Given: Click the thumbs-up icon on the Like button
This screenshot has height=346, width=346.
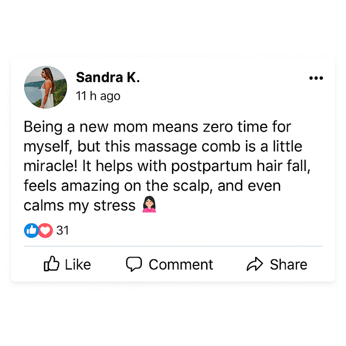Looking at the screenshot, I should tap(51, 264).
